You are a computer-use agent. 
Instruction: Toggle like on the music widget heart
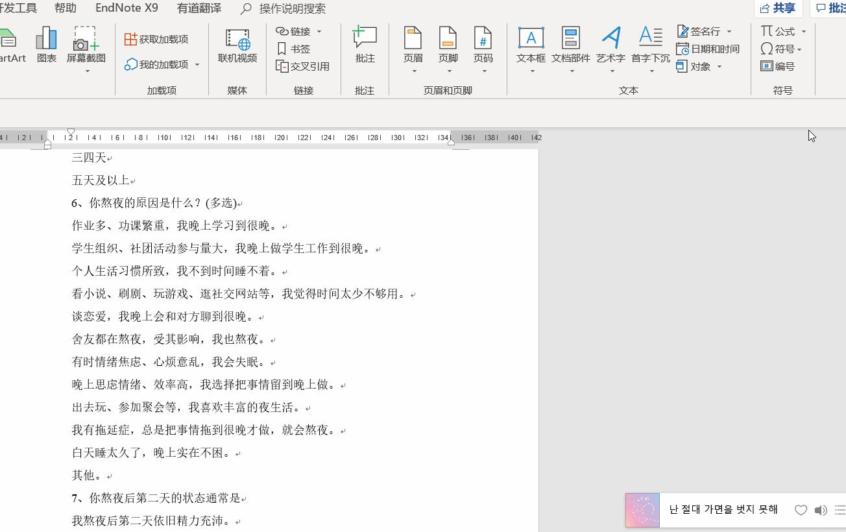click(801, 510)
